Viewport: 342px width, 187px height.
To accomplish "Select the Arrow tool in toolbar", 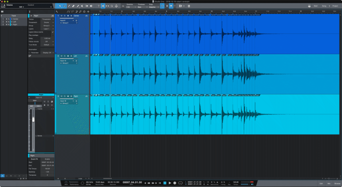I will point(60,6).
